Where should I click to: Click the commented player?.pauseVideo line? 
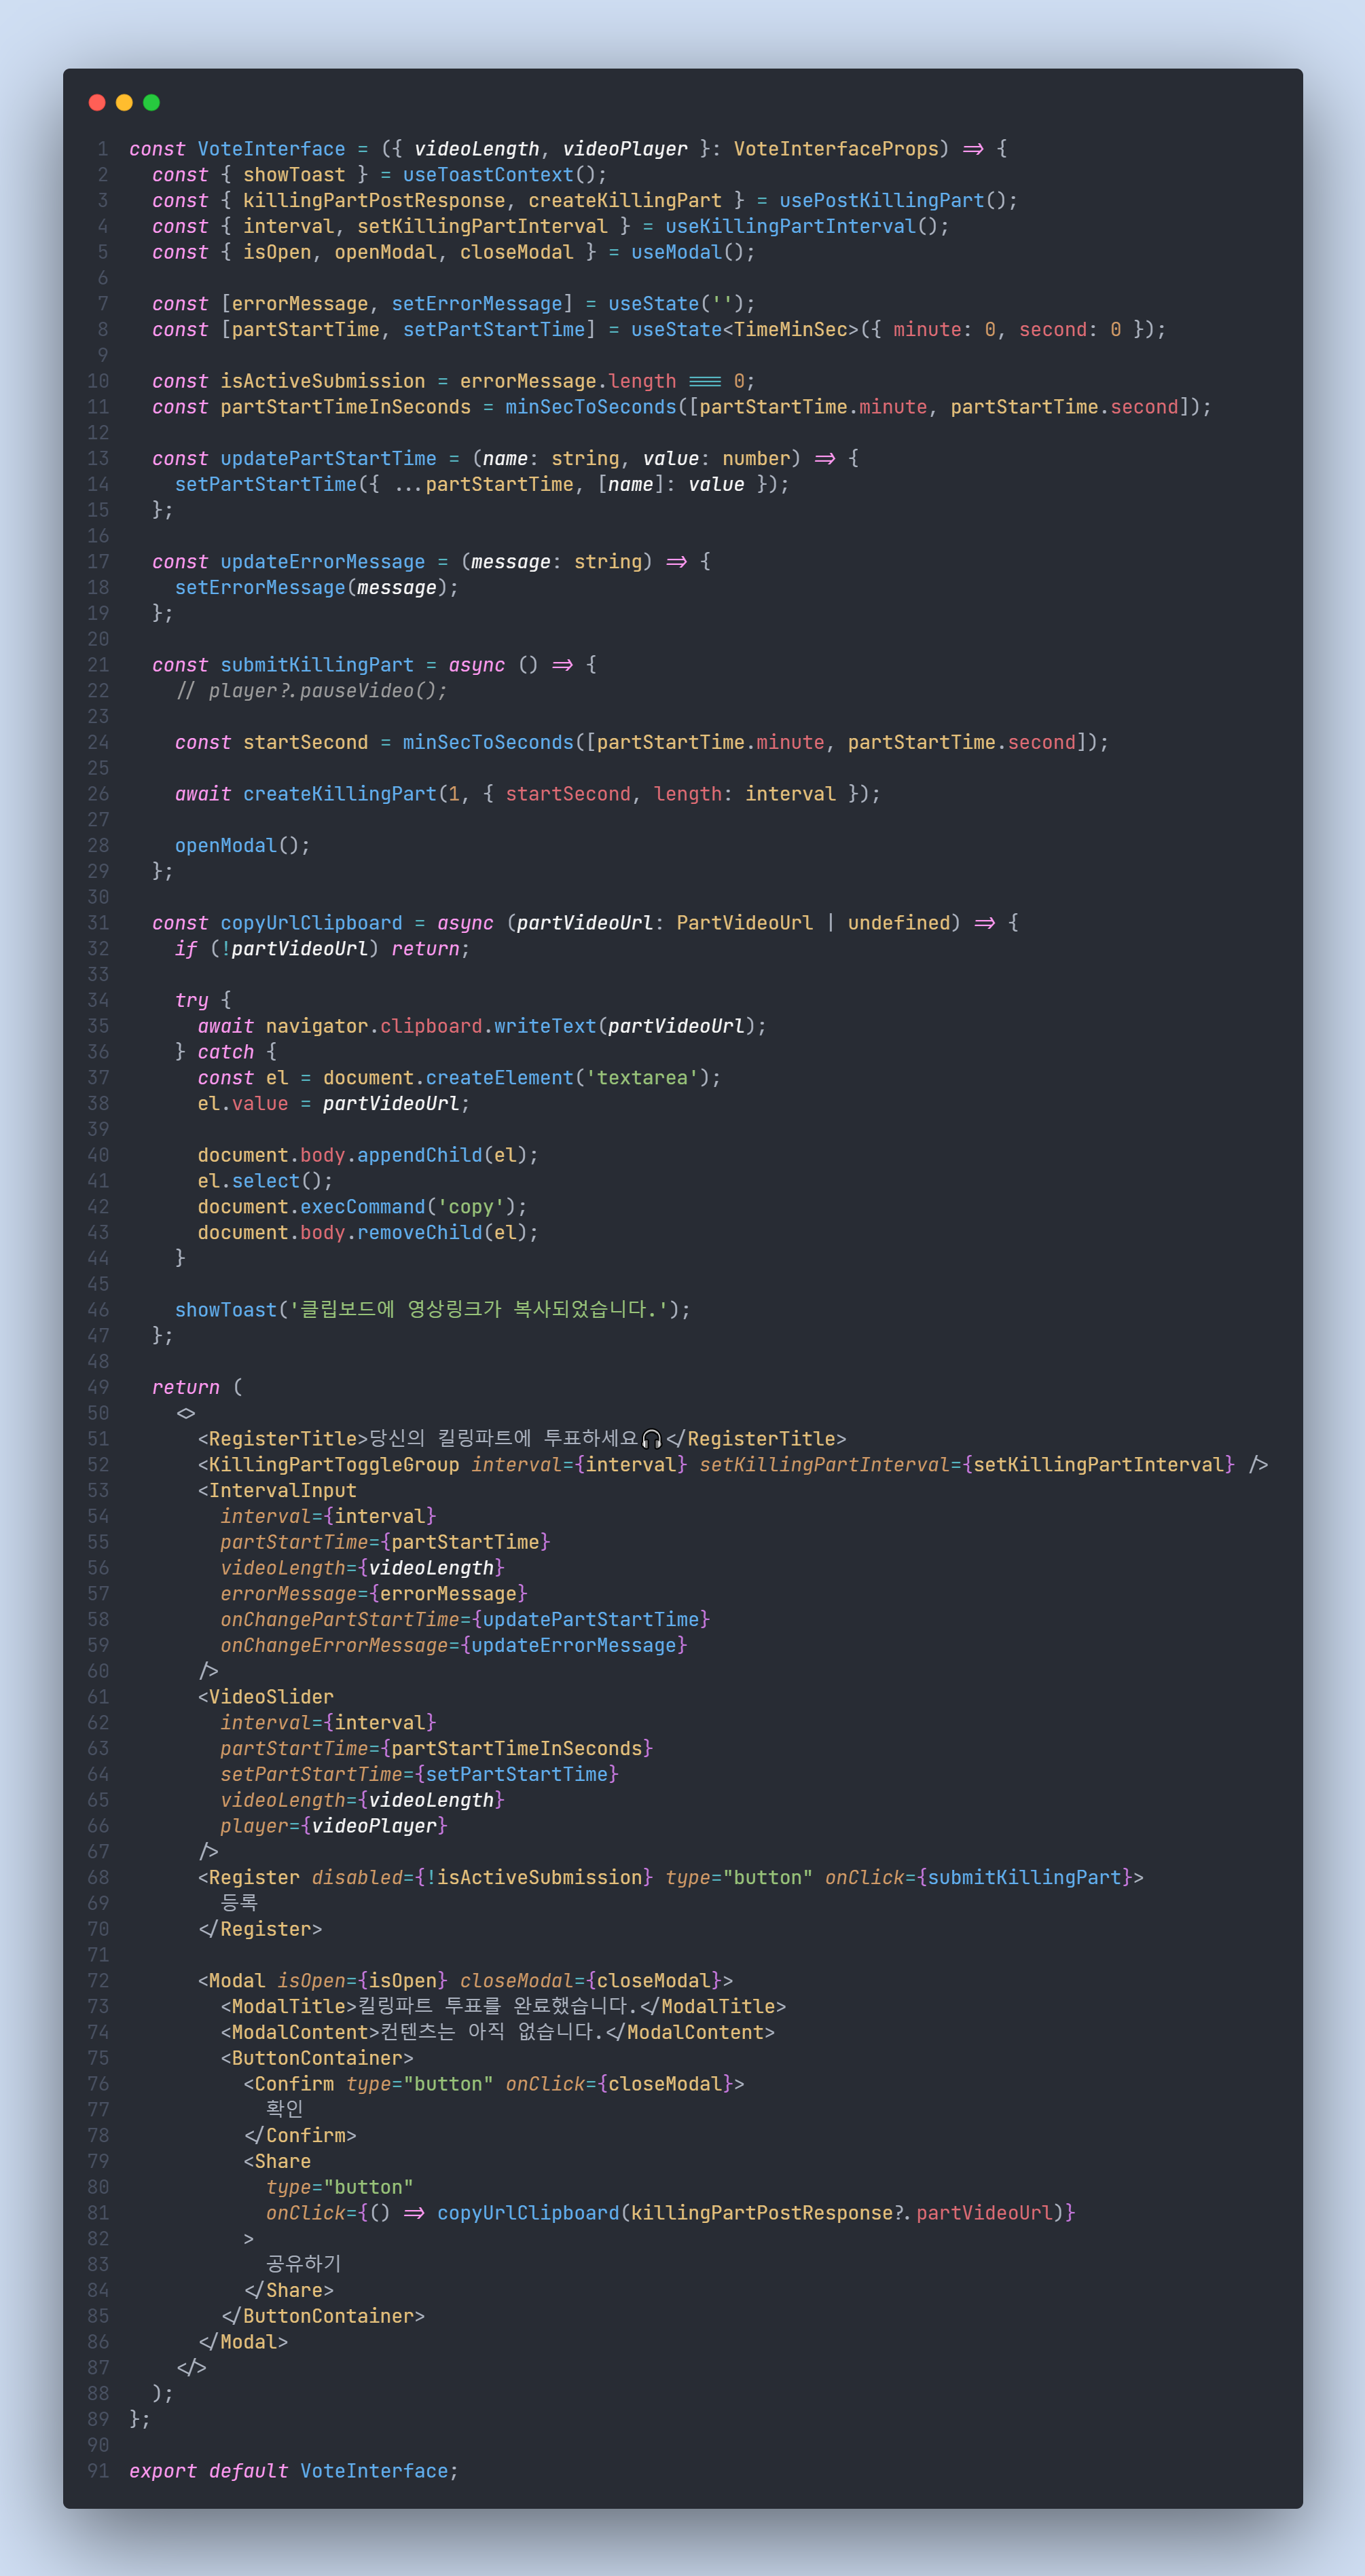tap(312, 691)
